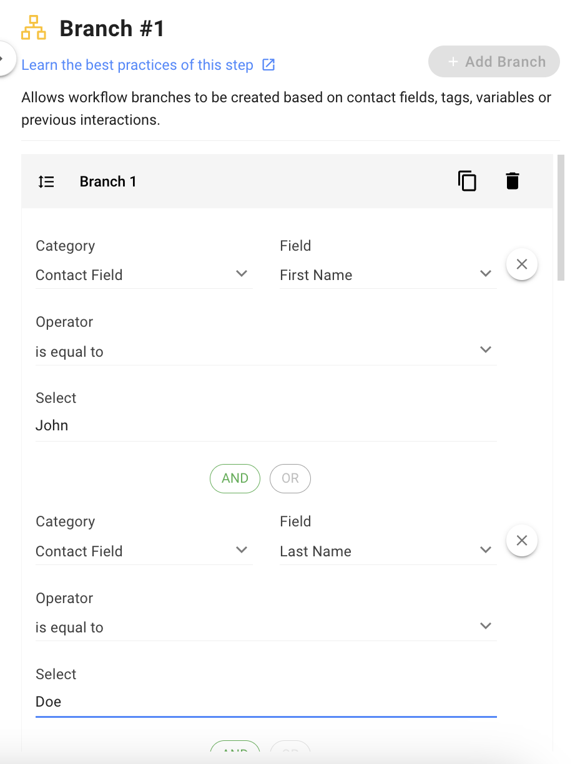Screen dimensions: 575x764
Task: Open Learn the best practices link
Action: (137, 65)
